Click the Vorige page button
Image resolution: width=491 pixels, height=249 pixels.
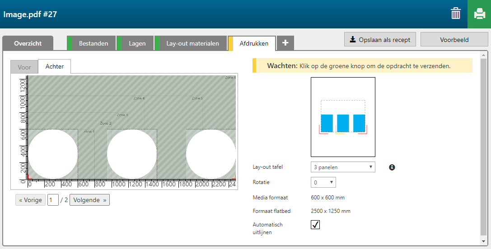tap(30, 200)
